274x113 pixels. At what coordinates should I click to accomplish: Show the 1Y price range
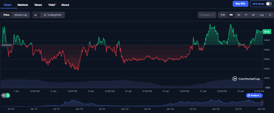[x=246, y=15]
